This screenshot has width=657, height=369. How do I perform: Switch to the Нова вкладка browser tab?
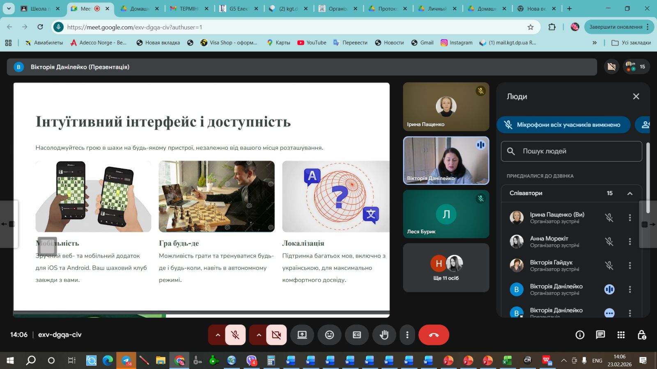[x=533, y=9]
